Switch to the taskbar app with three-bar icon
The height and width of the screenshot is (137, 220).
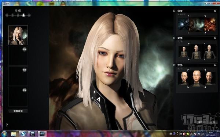click(x=32, y=134)
